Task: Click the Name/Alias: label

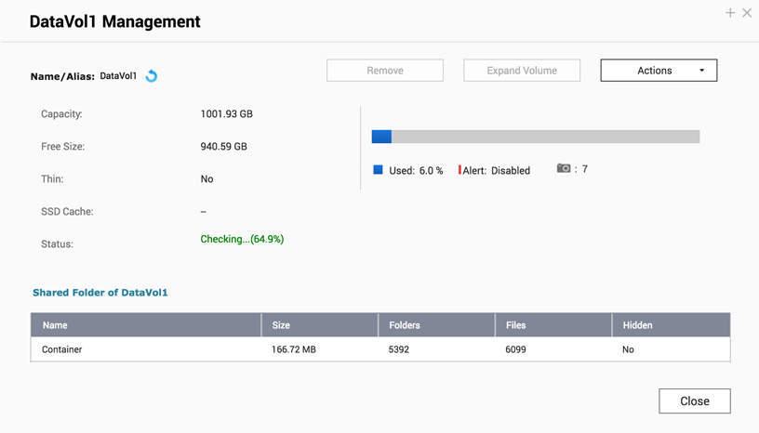Action: [x=62, y=76]
